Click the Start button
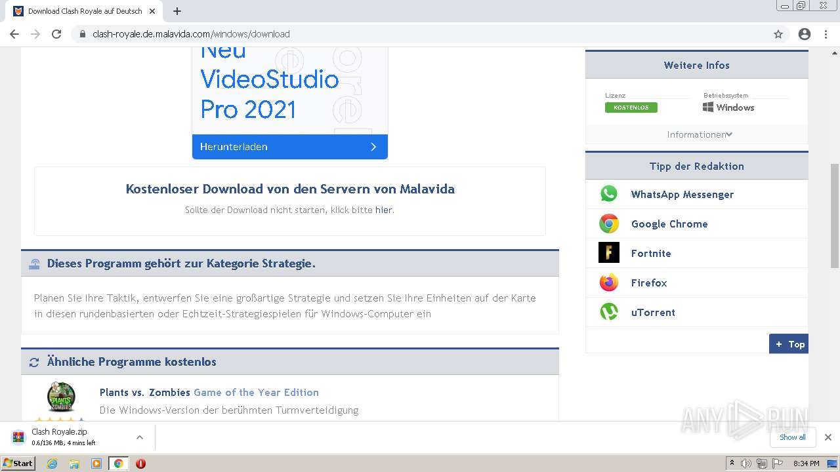Image resolution: width=840 pixels, height=472 pixels. click(18, 463)
